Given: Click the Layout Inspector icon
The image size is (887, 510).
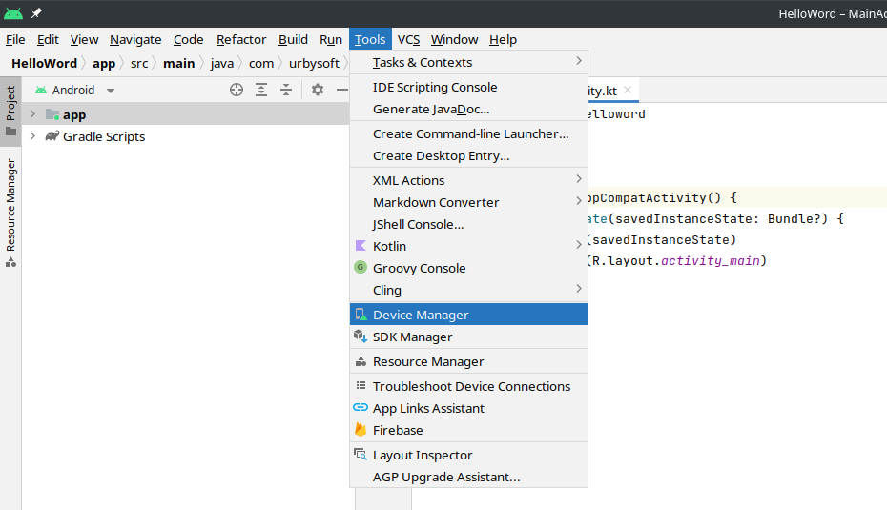Looking at the screenshot, I should coord(361,455).
